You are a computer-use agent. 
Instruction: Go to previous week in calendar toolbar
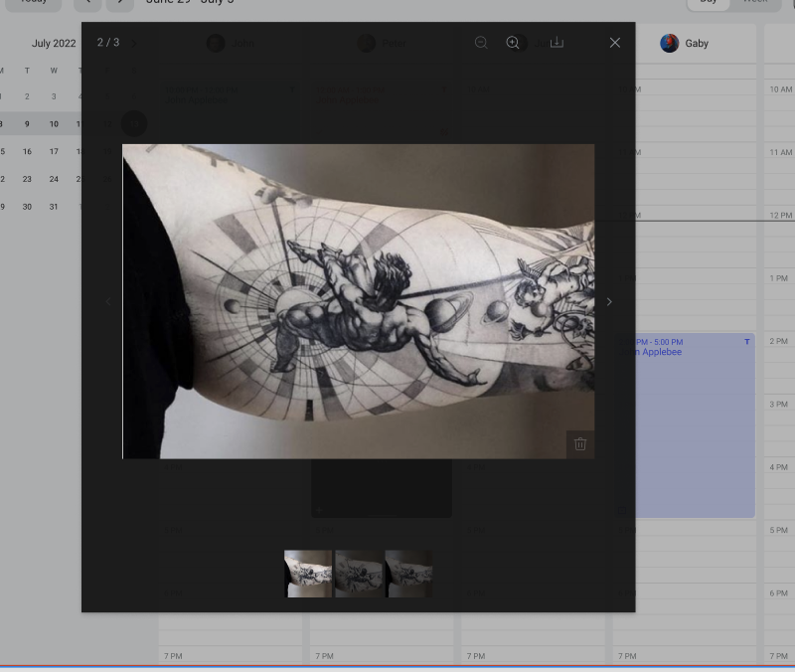click(87, 4)
